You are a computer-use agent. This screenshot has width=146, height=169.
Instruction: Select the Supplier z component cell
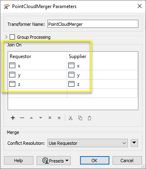[x=103, y=84]
